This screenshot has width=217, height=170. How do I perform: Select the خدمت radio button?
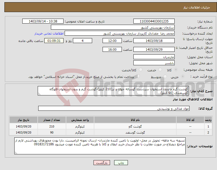160,70
